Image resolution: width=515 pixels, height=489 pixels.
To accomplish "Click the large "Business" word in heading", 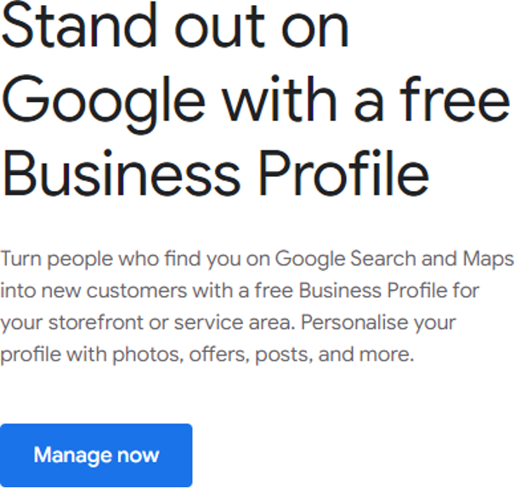I will click(x=122, y=173).
